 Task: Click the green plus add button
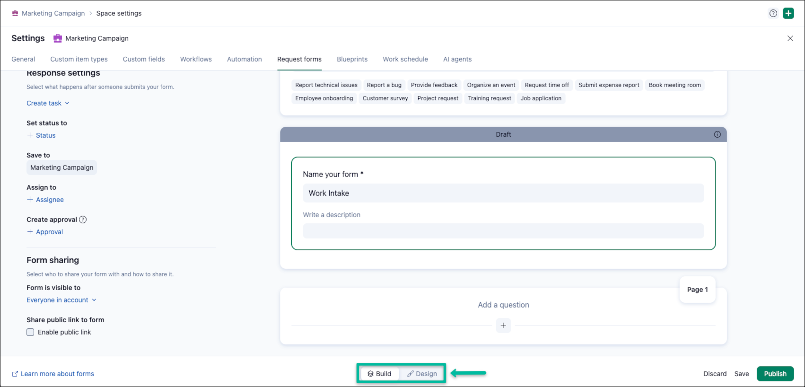788,13
